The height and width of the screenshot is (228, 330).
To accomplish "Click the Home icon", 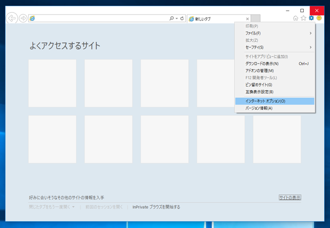I will [296, 18].
